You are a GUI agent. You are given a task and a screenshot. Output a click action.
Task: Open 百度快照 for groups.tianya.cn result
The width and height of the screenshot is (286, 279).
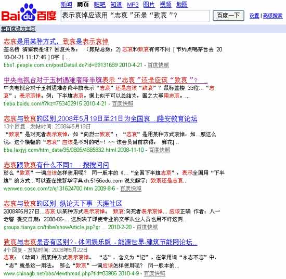[147, 227]
